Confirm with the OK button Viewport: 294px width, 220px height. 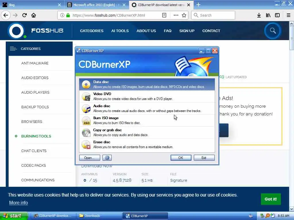pos(181,158)
